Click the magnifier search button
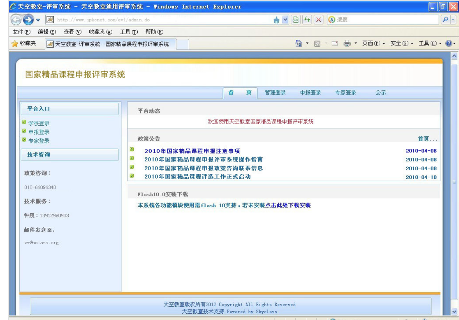This screenshot has height=320, width=459. (445, 20)
